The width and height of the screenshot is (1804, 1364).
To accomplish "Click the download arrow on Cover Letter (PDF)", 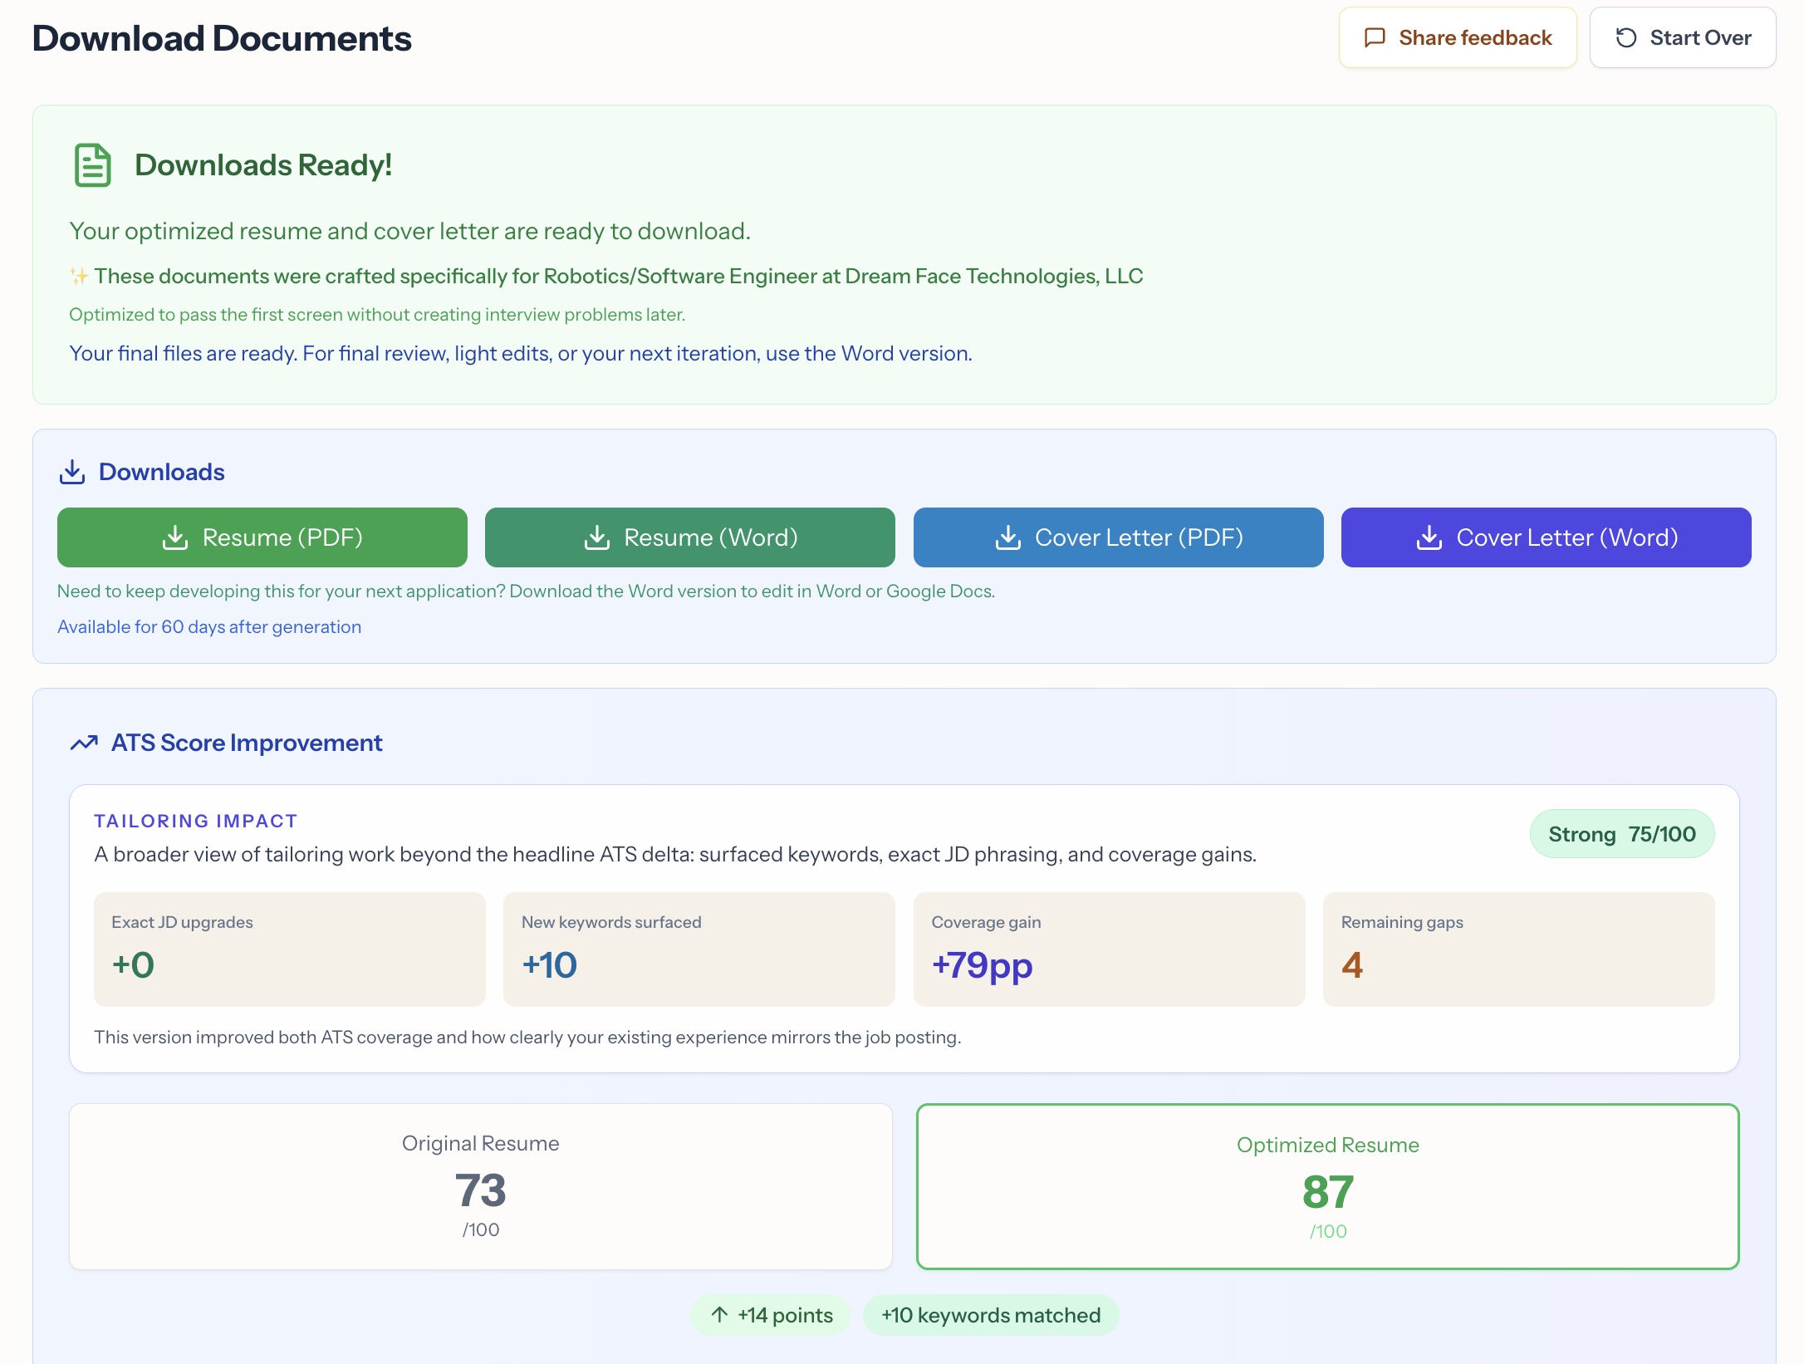I will [x=1009, y=537].
